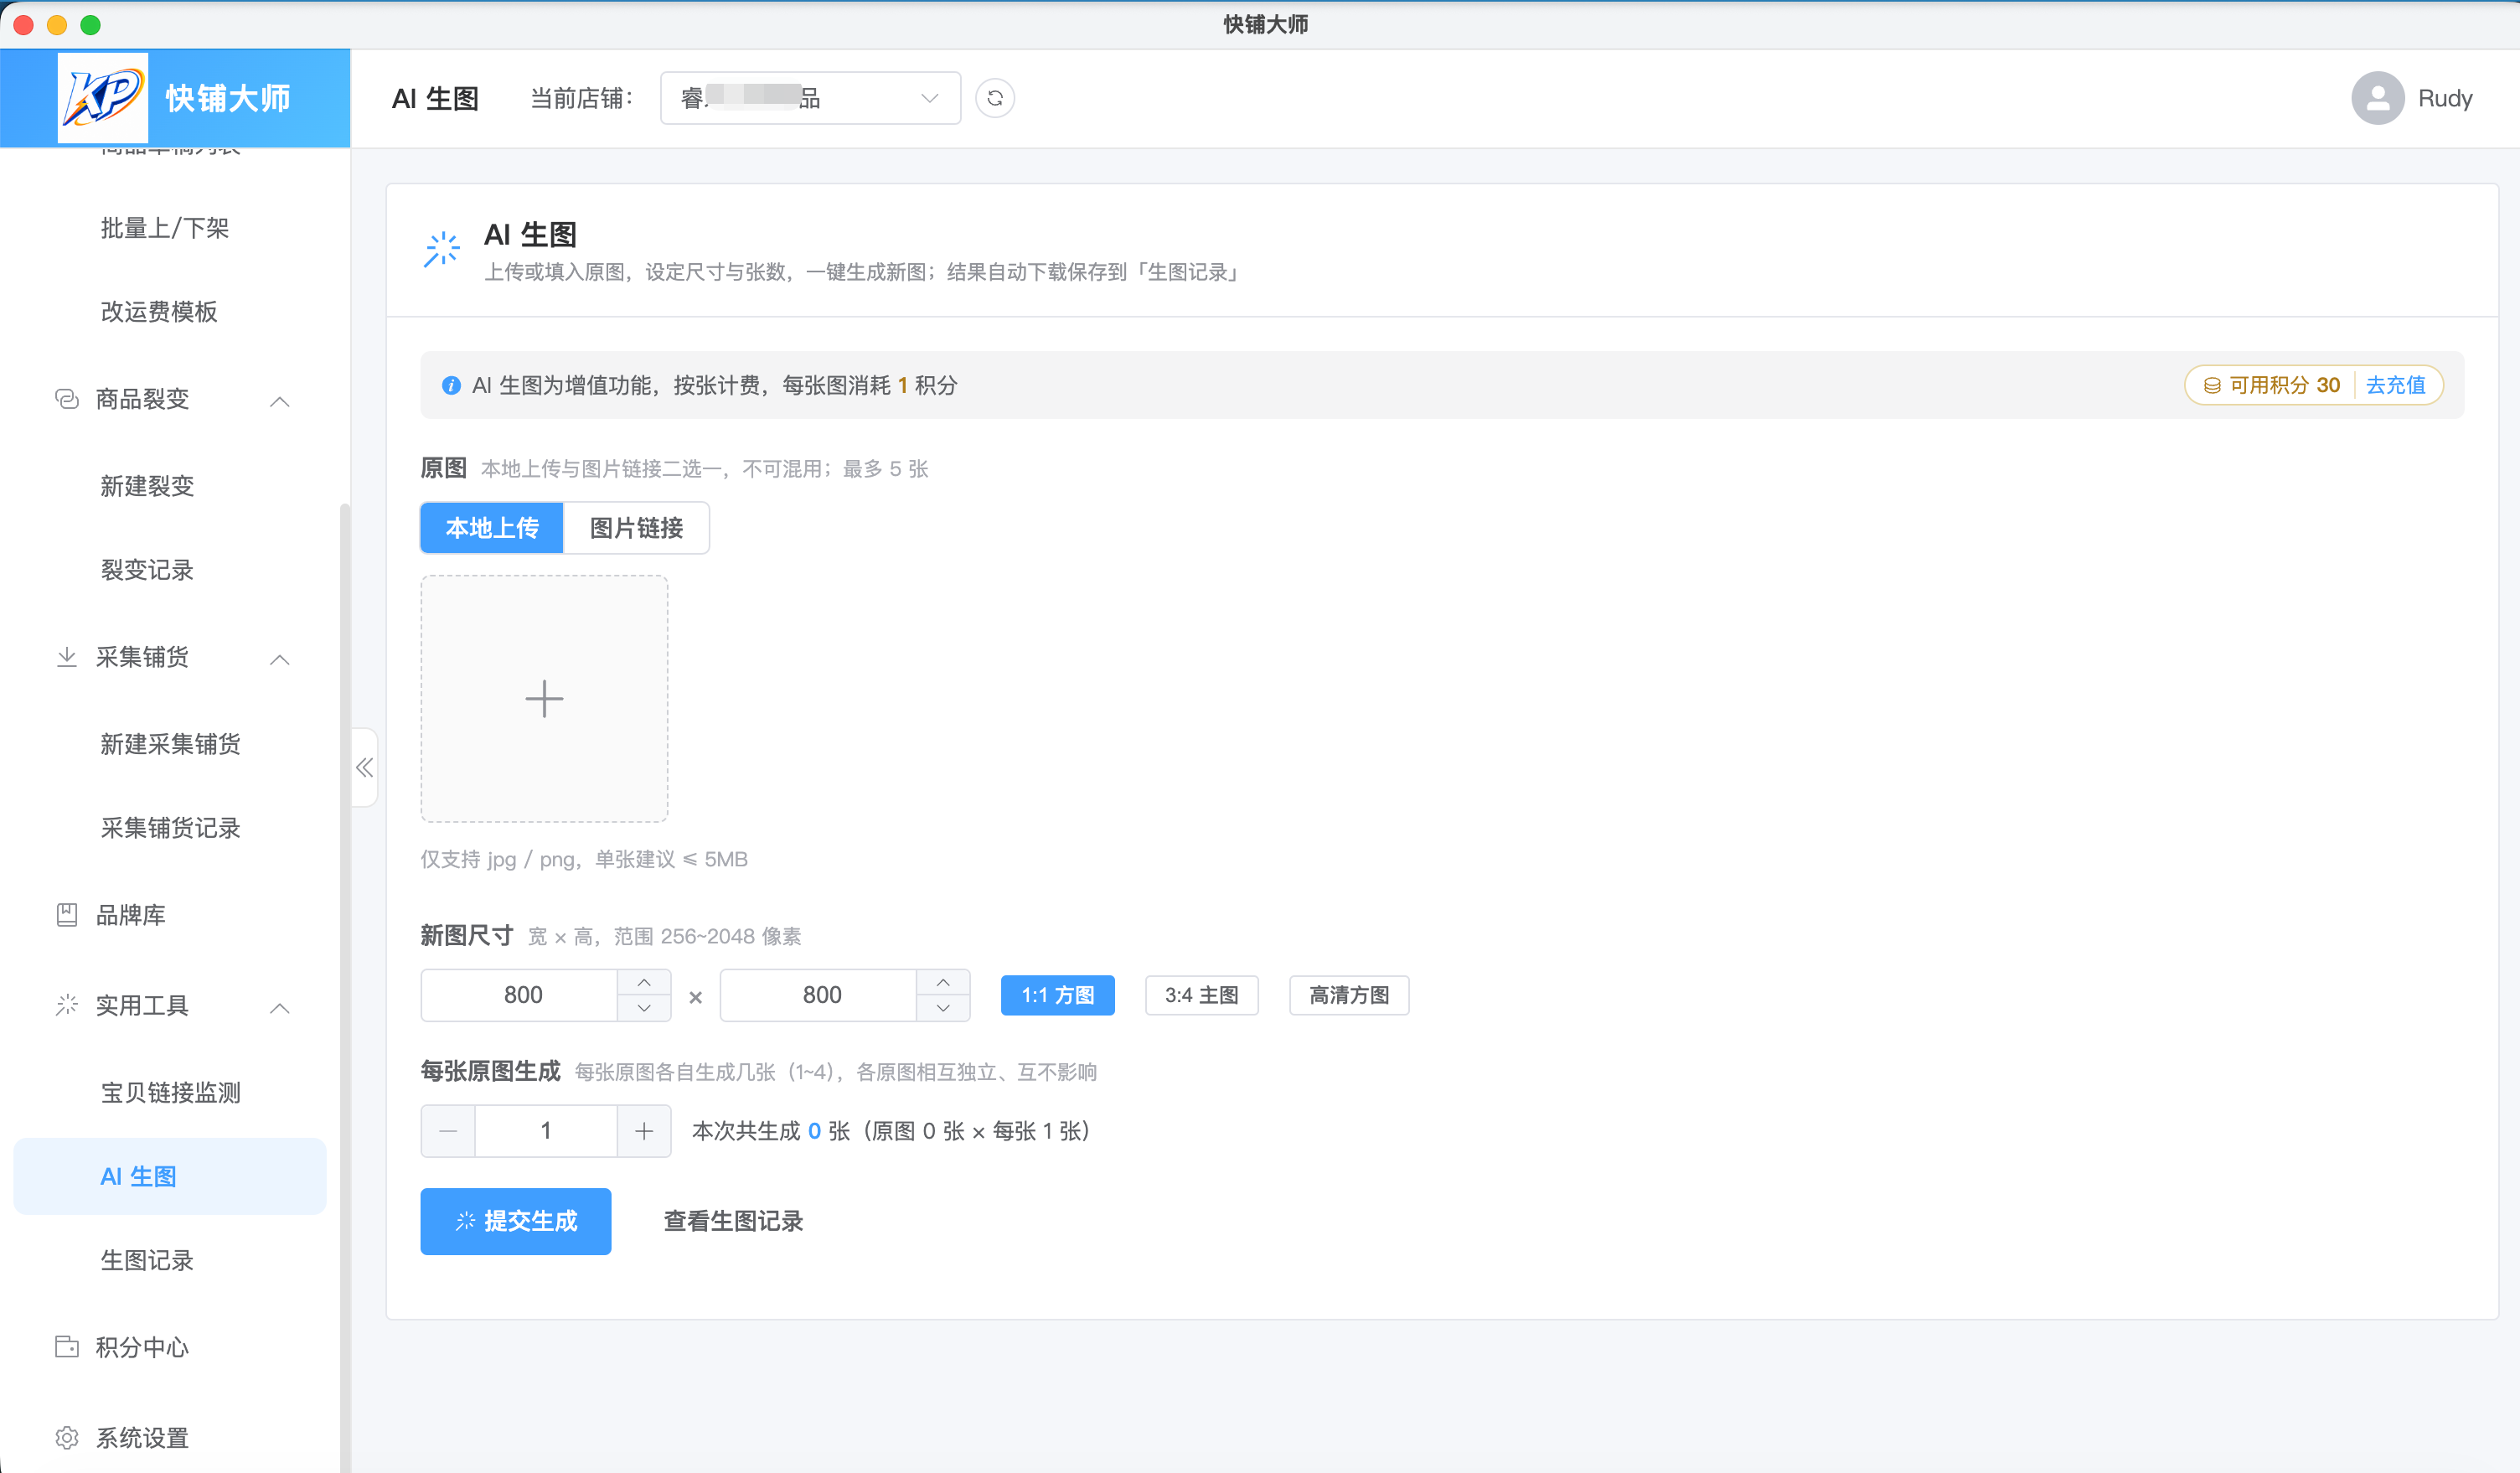
Task: Increase width value with up arrow
Action: [x=644, y=982]
